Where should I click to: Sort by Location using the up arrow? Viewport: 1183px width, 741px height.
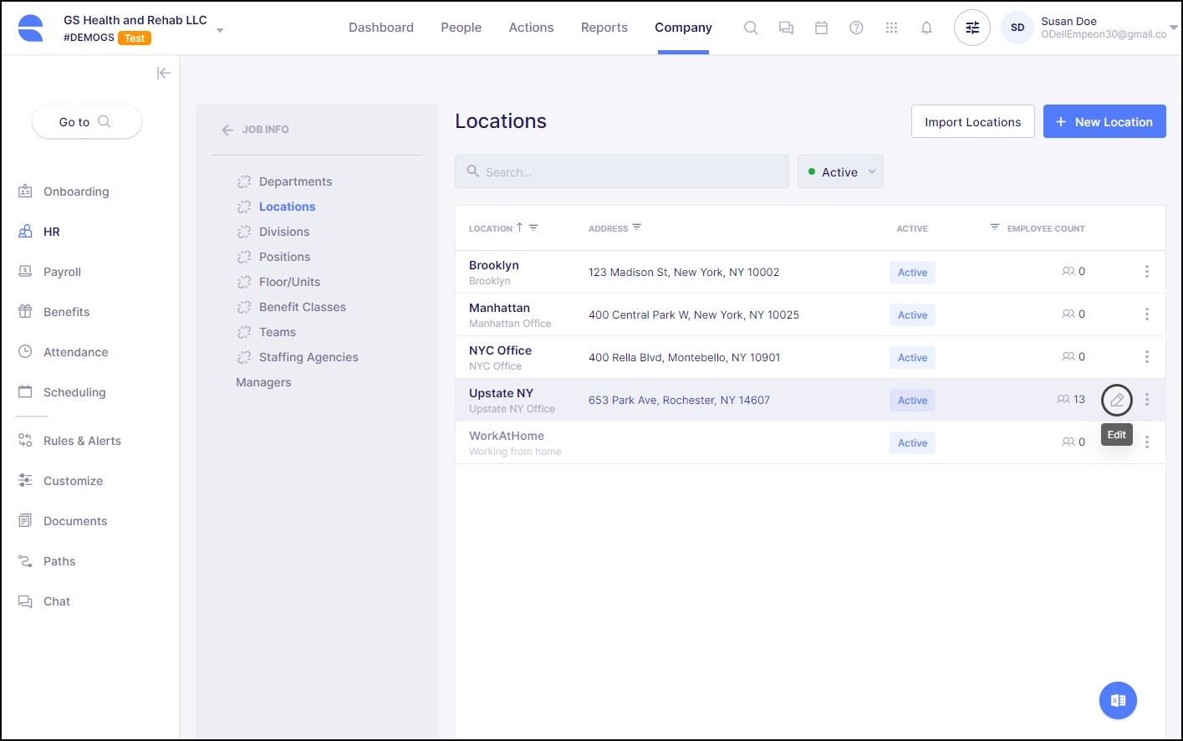coord(519,227)
